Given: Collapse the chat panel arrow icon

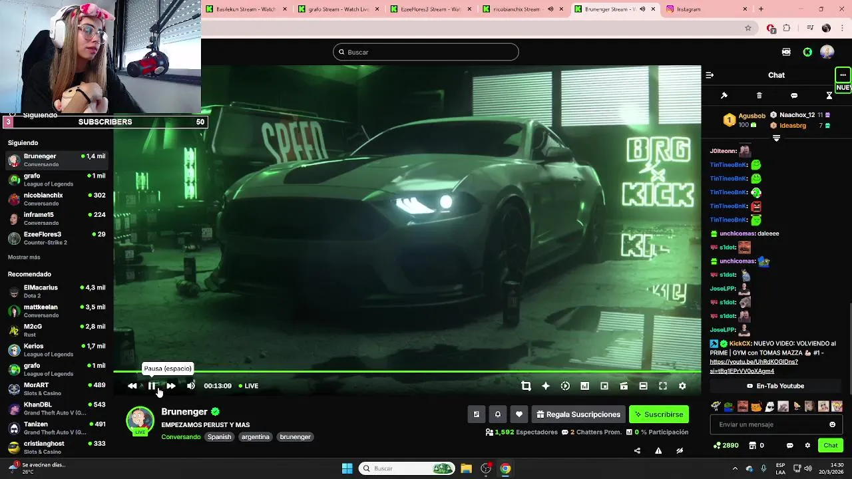Looking at the screenshot, I should pos(710,75).
